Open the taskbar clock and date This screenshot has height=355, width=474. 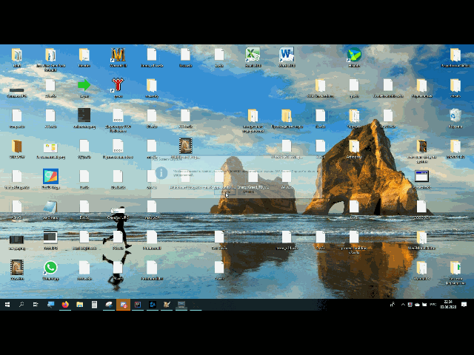coord(448,304)
